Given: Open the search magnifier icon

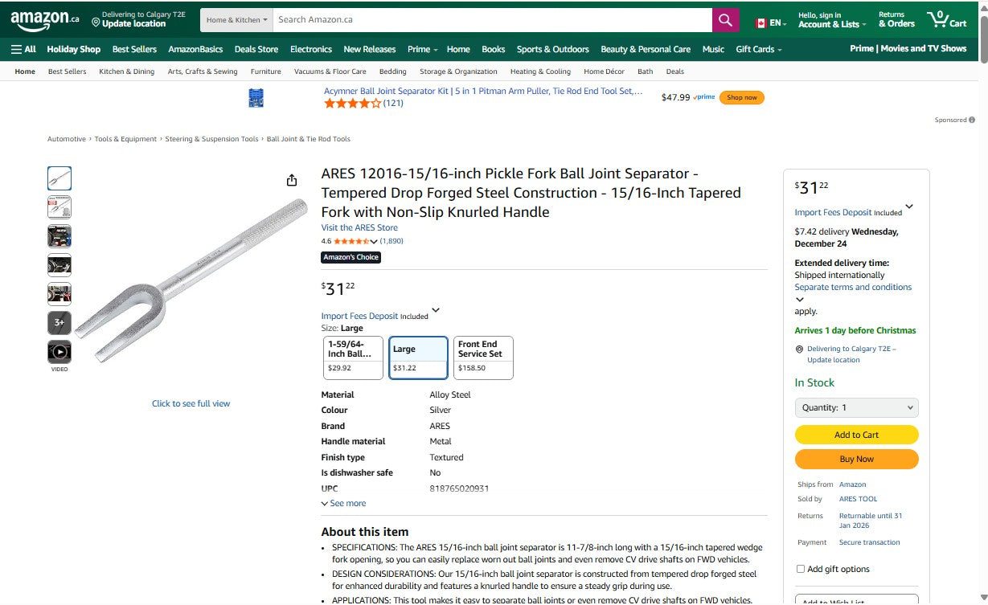Looking at the screenshot, I should pos(724,19).
